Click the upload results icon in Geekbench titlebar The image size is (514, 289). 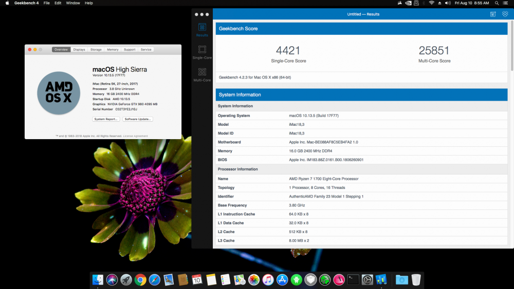pyautogui.click(x=493, y=14)
